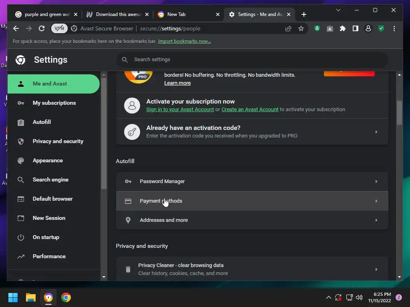Open File Explorer from taskbar
Image resolution: width=410 pixels, height=307 pixels.
(x=30, y=297)
